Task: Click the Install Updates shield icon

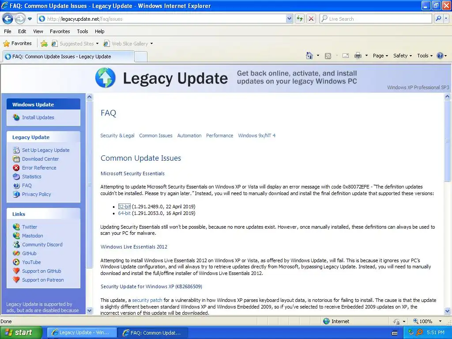Action: coord(16,117)
